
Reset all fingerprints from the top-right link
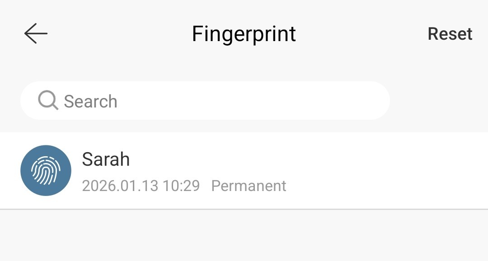click(450, 33)
